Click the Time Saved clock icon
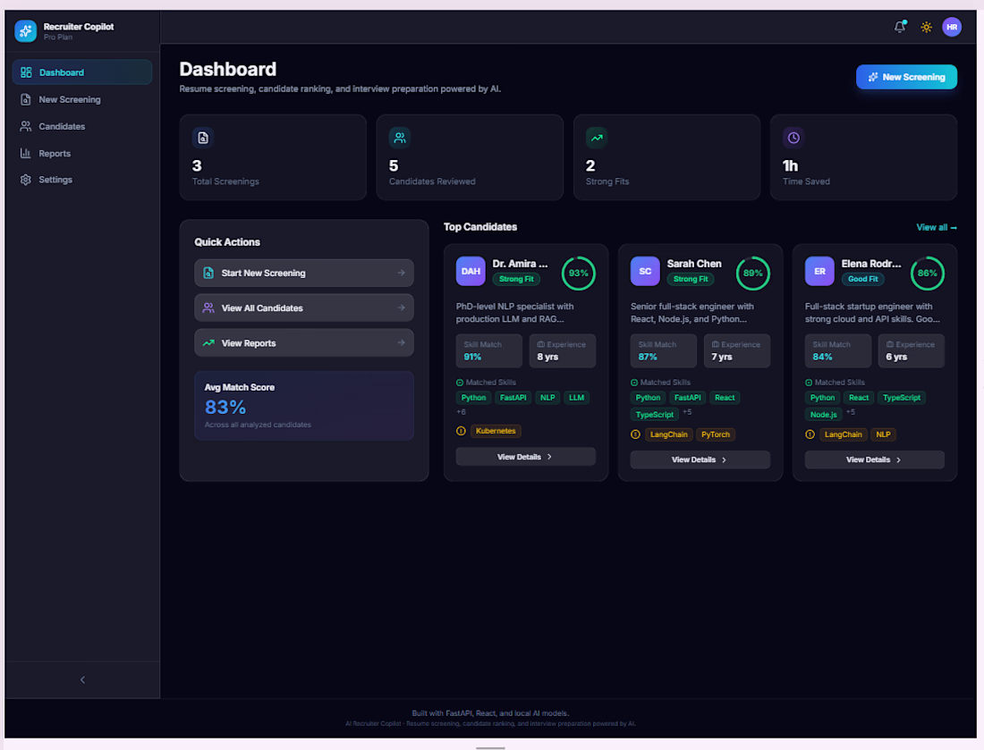Screen dimensions: 984x750 pyautogui.click(x=793, y=138)
